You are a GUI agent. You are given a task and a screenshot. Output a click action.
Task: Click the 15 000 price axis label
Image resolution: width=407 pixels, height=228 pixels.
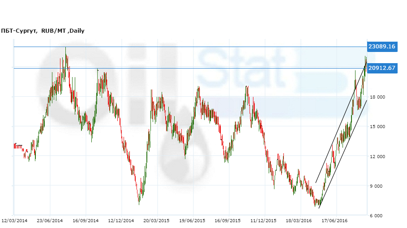tap(379, 127)
